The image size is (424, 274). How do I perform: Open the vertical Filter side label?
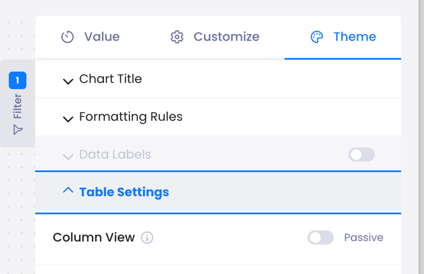18,106
